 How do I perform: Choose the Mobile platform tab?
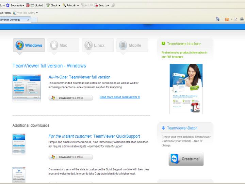click(x=132, y=45)
